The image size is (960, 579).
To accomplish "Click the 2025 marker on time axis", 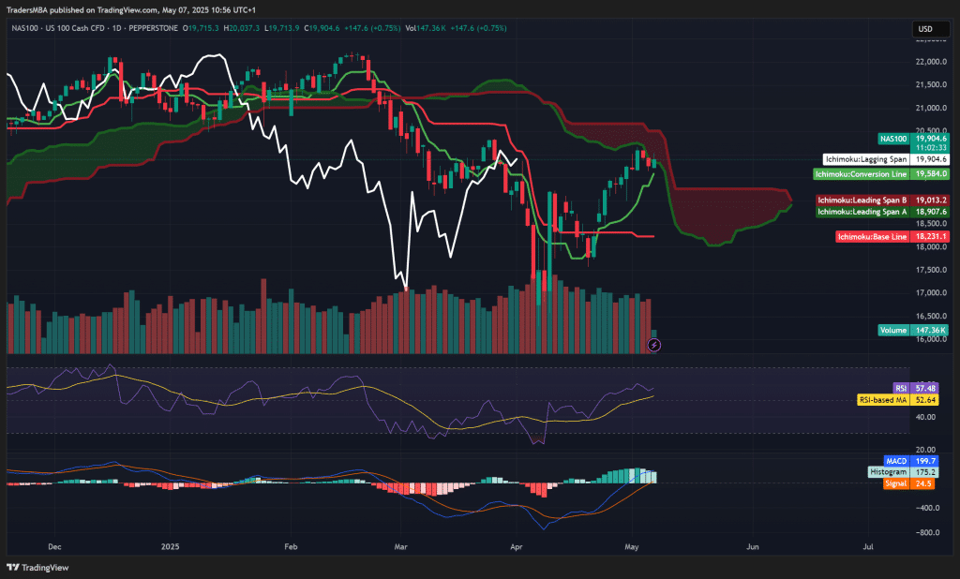I will tap(169, 545).
